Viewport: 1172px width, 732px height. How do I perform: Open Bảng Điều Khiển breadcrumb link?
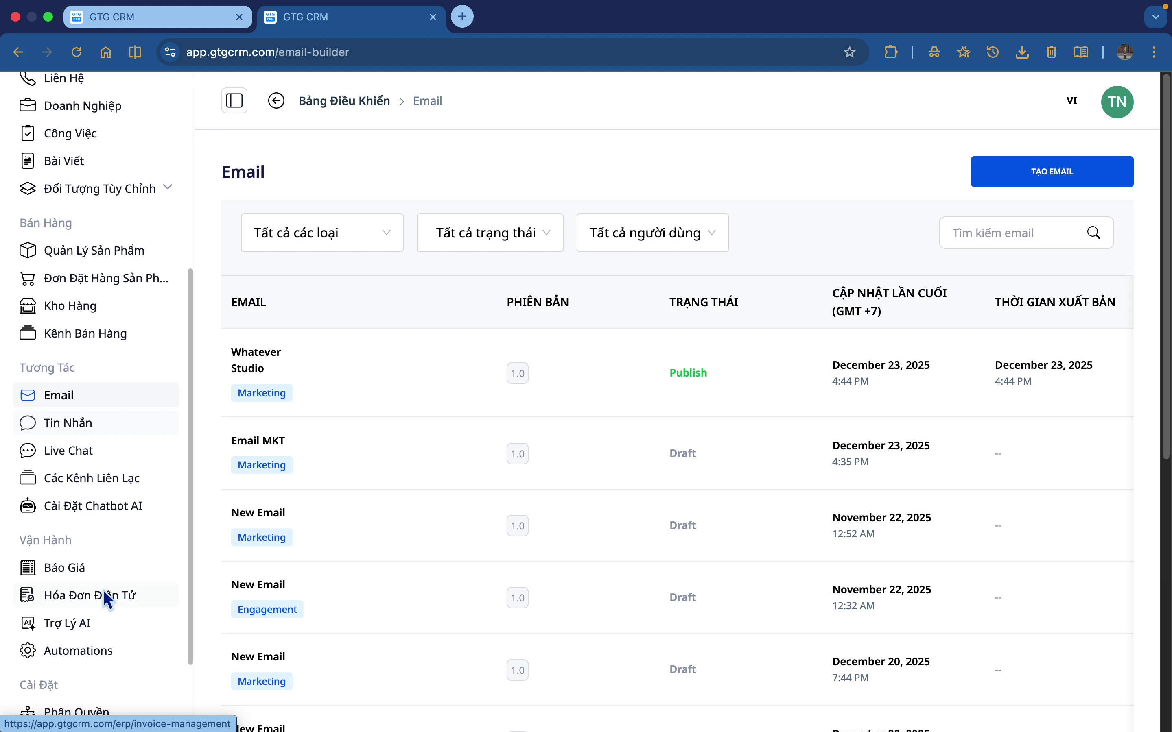pyautogui.click(x=343, y=101)
